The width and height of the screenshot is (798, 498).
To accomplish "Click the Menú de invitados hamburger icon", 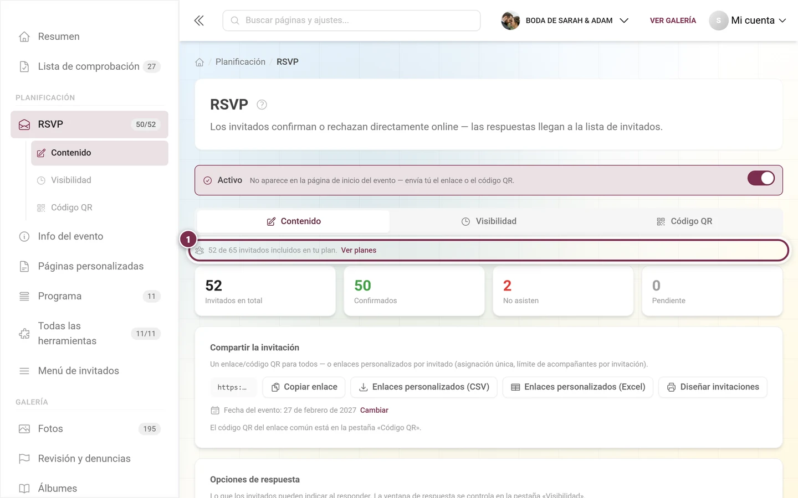I will pyautogui.click(x=24, y=371).
